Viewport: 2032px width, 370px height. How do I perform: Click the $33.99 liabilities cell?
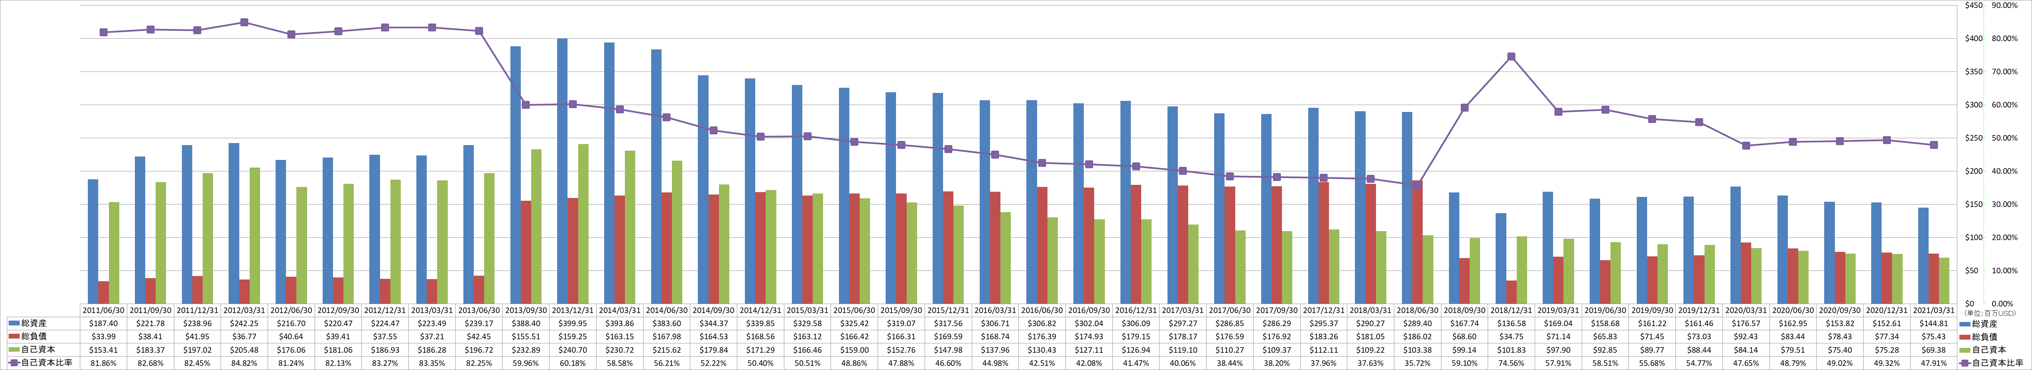(104, 337)
